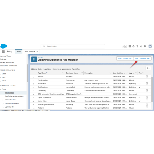The height and width of the screenshot is (154, 154).
Task: Click the favorites star icon
Action: pos(123,46)
